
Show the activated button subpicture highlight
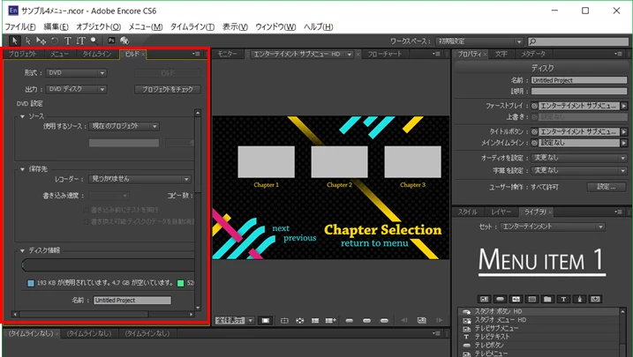click(x=384, y=320)
